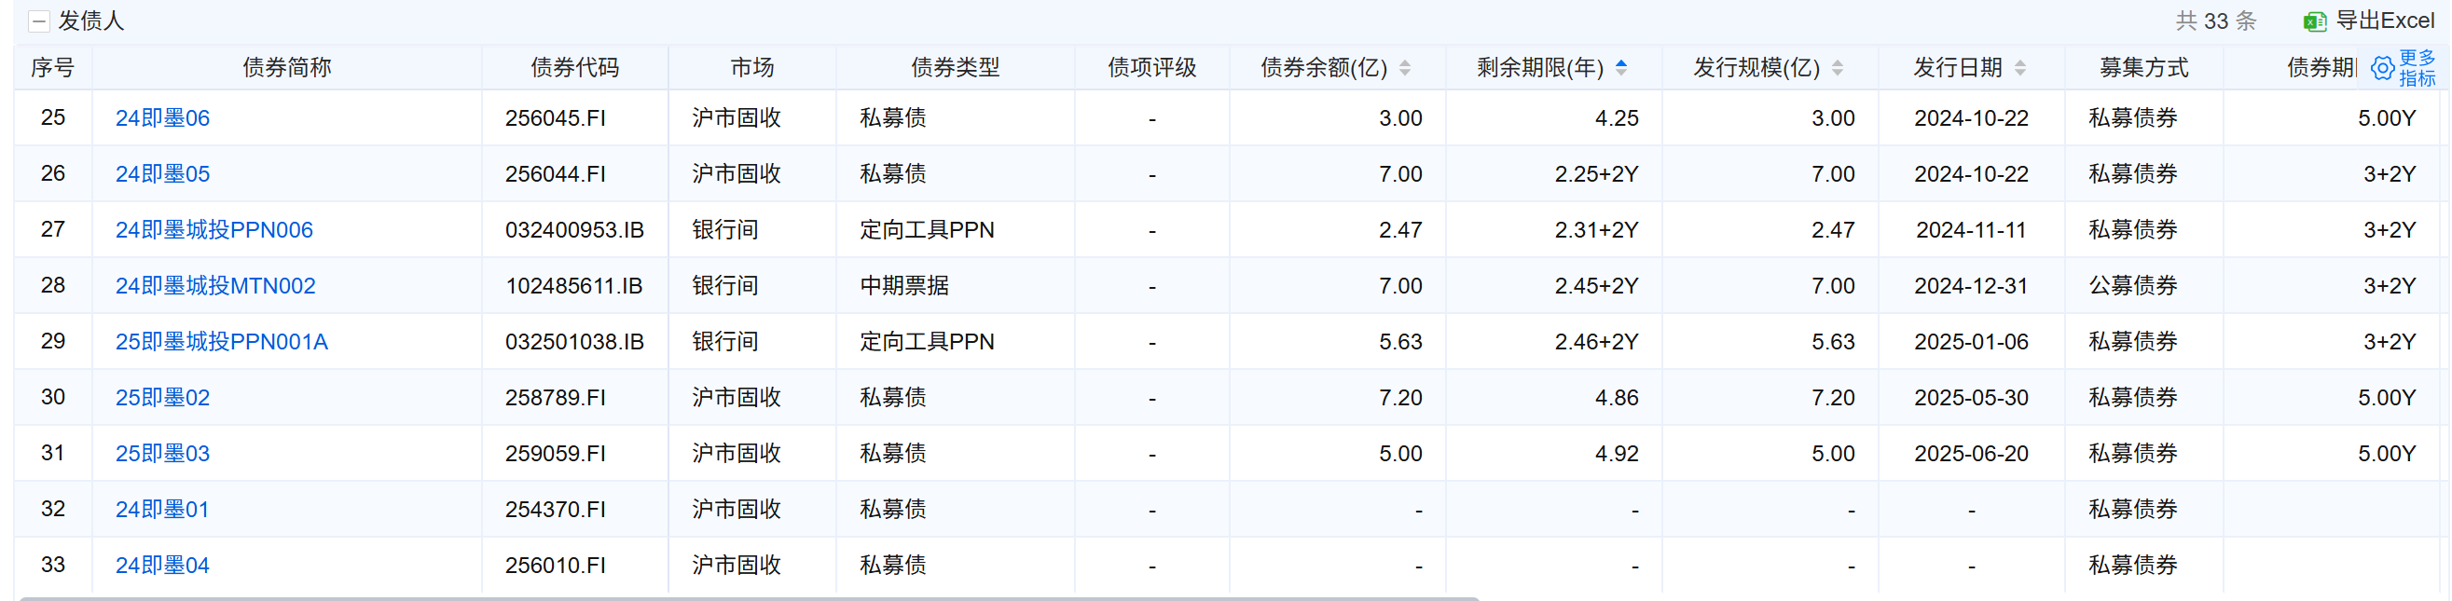2452x601 pixels.
Task: Click 债券代码 column header
Action: point(574,68)
